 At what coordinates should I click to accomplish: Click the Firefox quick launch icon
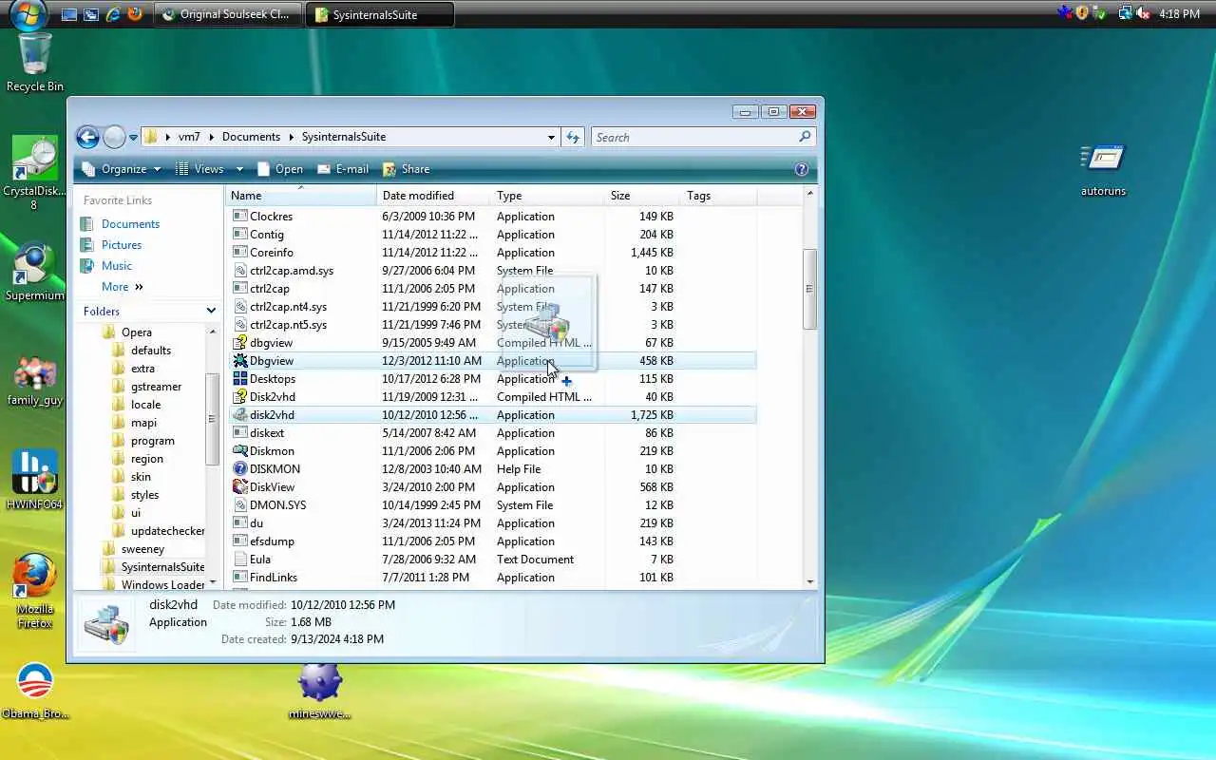click(x=134, y=14)
